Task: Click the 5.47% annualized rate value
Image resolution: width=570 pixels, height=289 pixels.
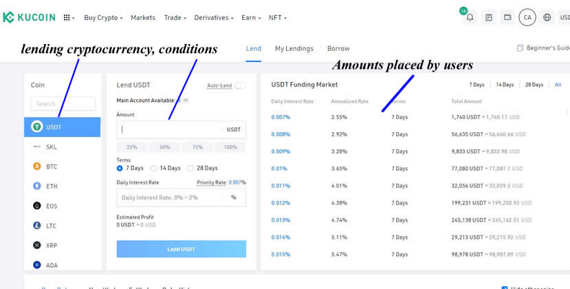Action: [x=339, y=255]
